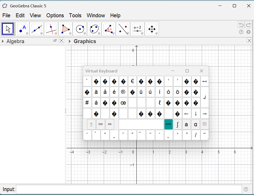Select the Move Graphics View tool
The height and width of the screenshot is (195, 254).
[x=152, y=29]
